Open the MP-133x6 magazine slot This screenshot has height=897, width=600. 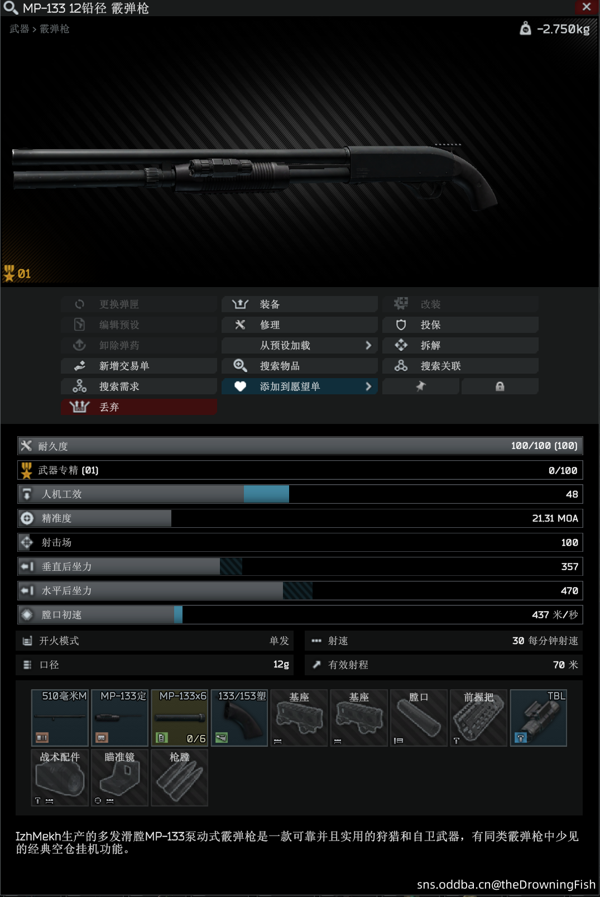tap(180, 718)
